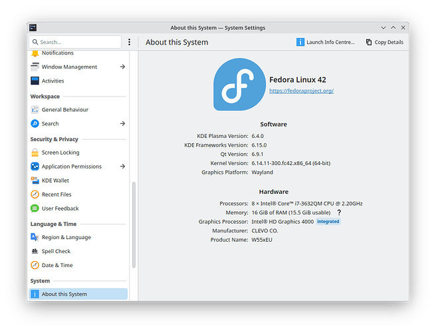Minimize the System Settings window
The height and width of the screenshot is (333, 436).
point(383,27)
